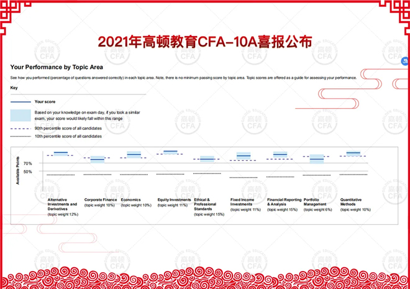This screenshot has height=289, width=410.
Task: Click the Portfolio Management score bar
Action: (317, 159)
